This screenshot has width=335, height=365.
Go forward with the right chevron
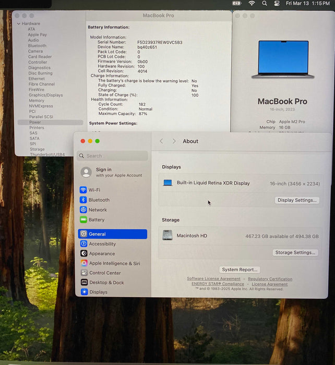click(174, 141)
